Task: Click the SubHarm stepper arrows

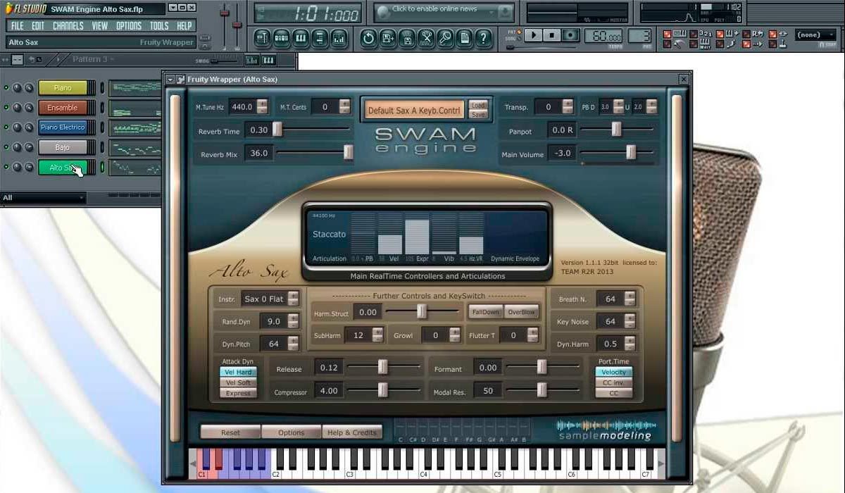Action: click(x=378, y=335)
